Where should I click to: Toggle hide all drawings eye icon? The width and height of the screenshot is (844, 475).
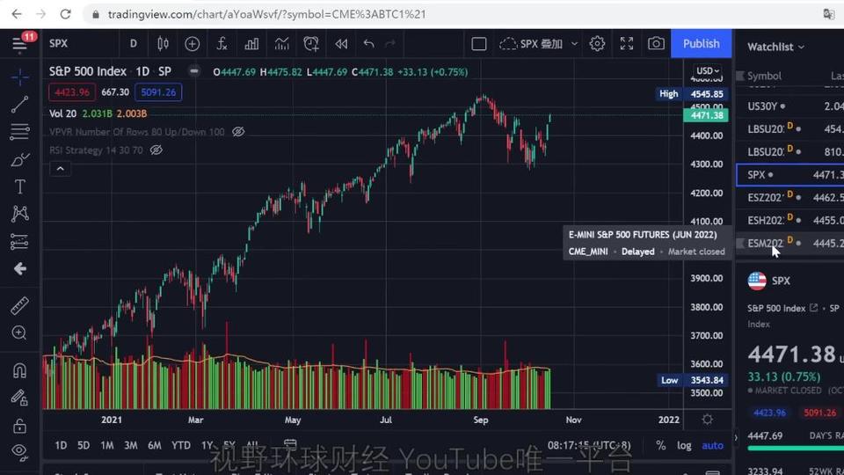tap(19, 451)
